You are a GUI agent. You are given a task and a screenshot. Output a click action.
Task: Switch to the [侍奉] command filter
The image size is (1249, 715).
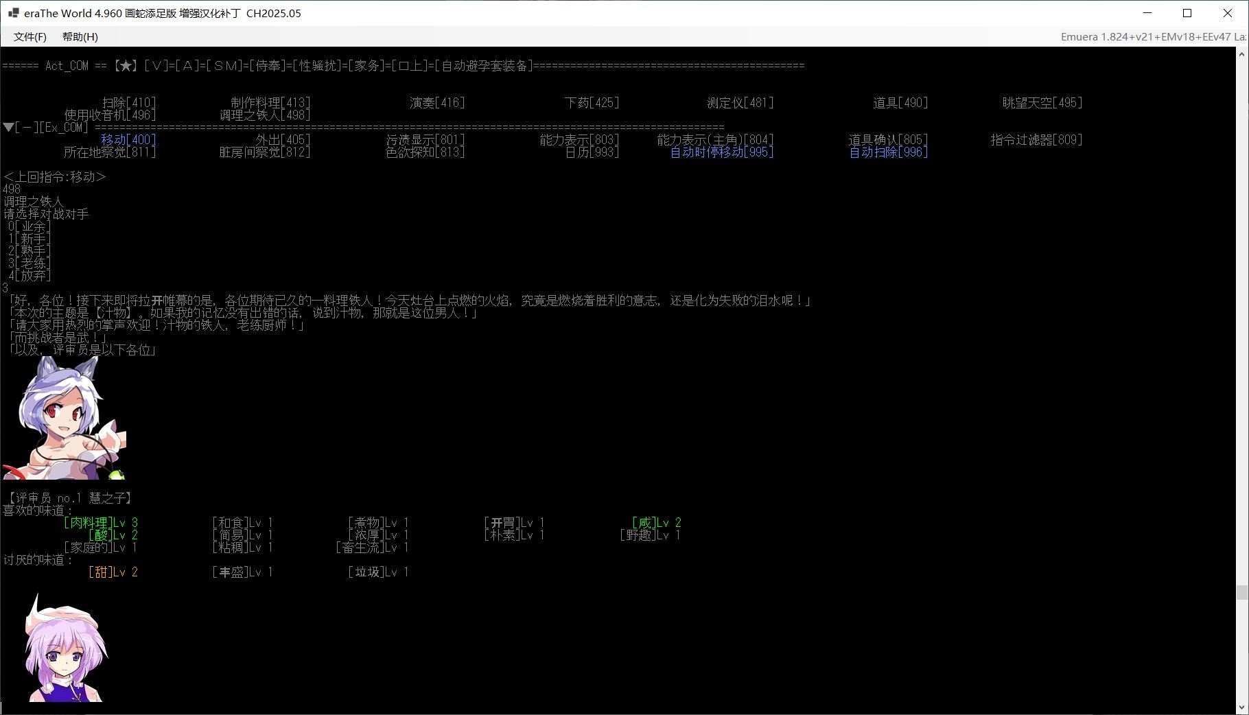click(x=268, y=66)
